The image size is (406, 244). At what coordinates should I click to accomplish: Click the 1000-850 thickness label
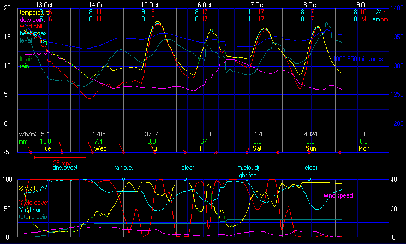tap(357, 59)
